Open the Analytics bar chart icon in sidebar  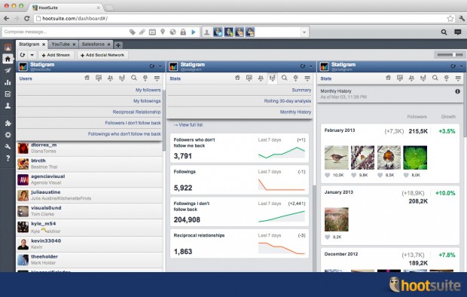point(8,82)
